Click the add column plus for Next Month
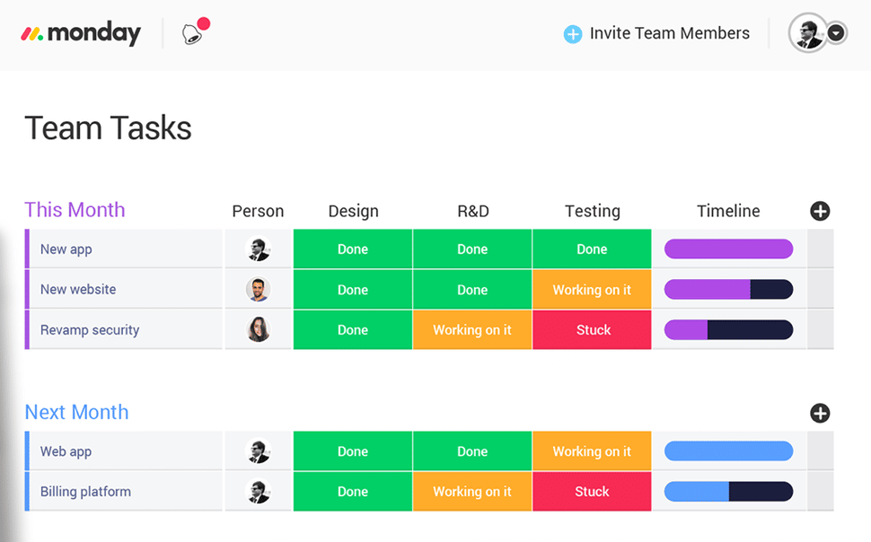 click(x=820, y=414)
